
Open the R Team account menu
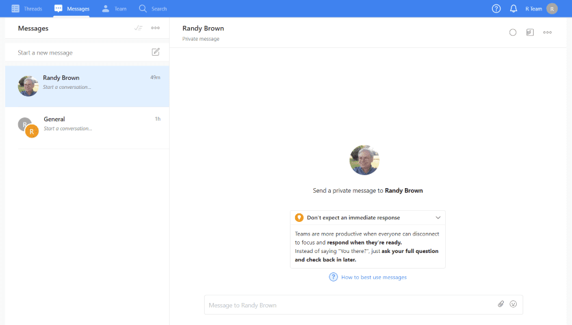click(x=541, y=8)
